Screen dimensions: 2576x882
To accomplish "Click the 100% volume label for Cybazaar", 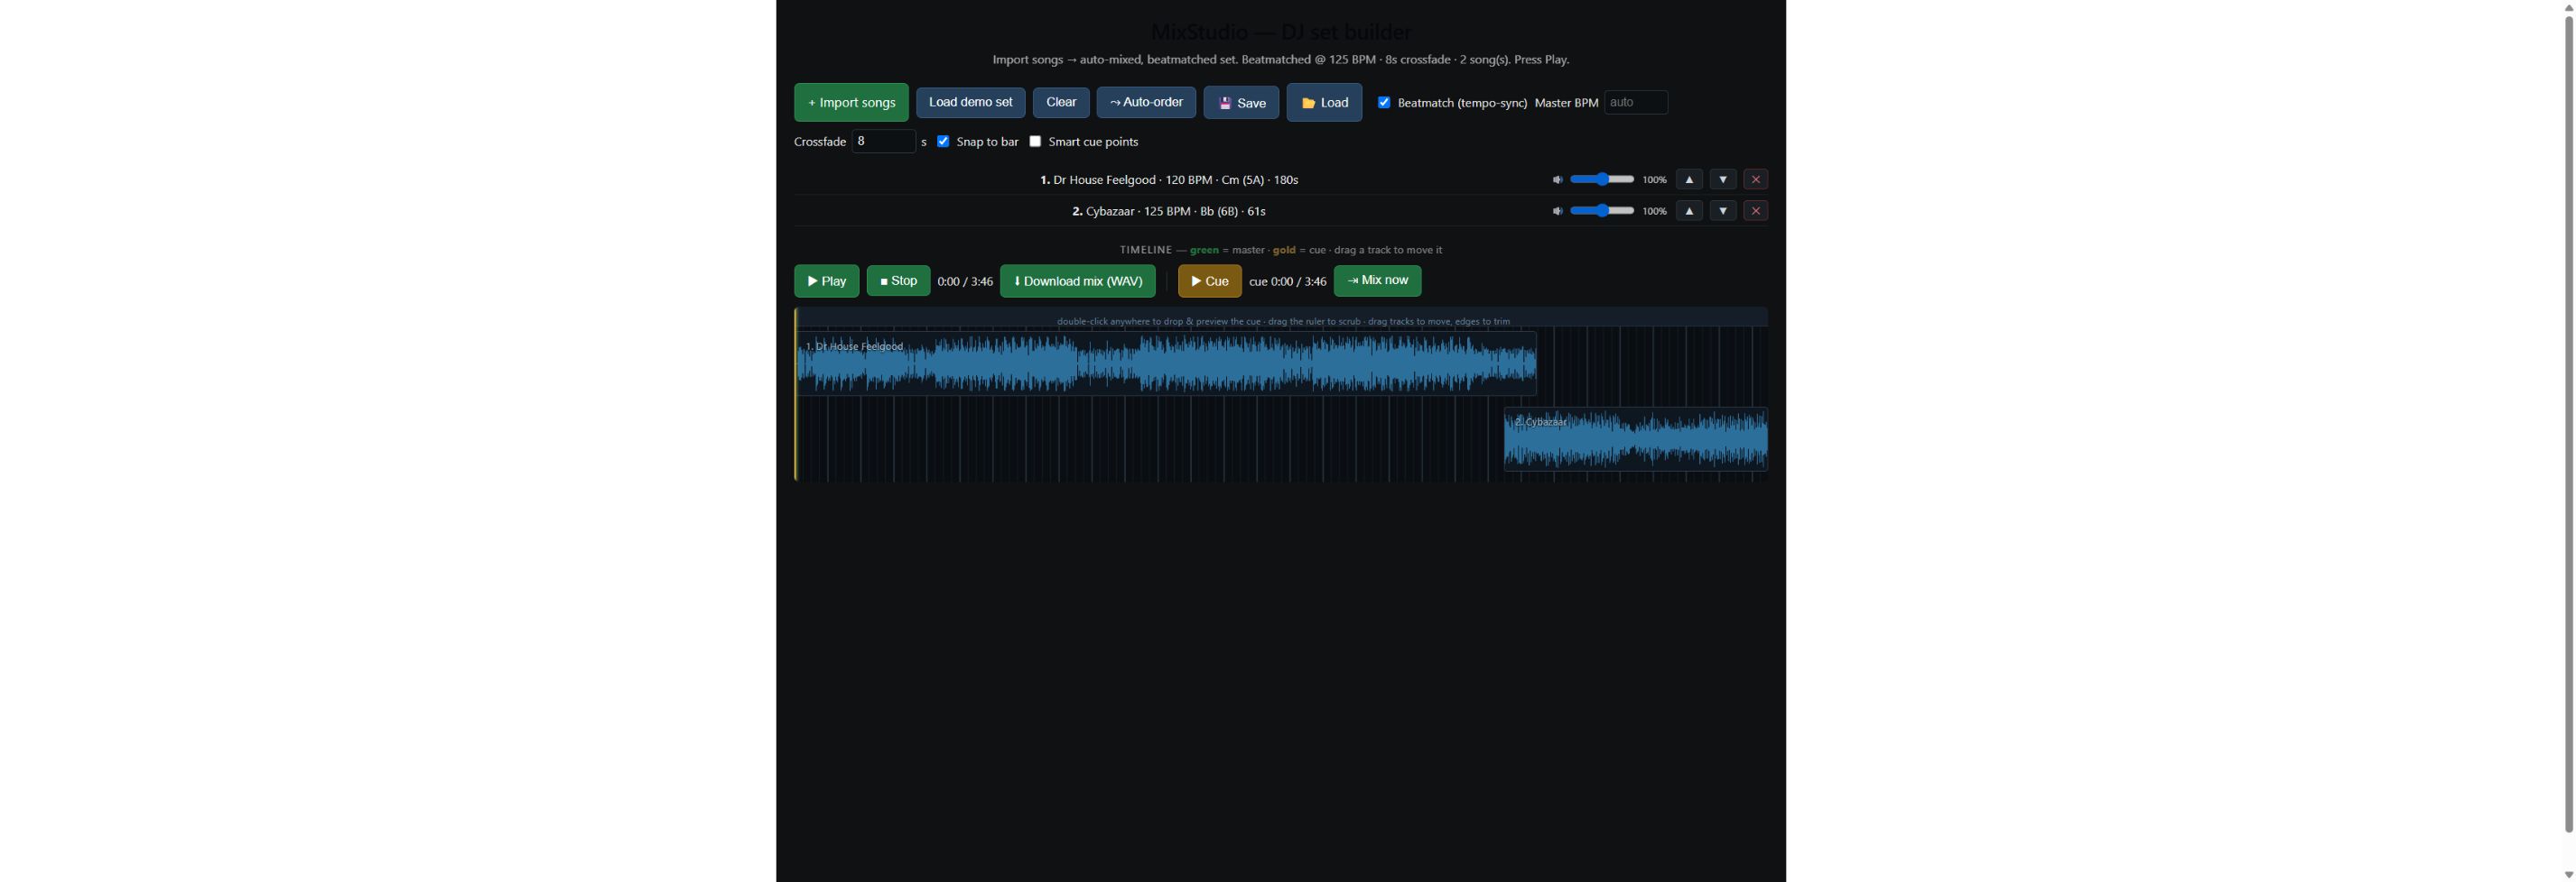I will click(x=1654, y=211).
